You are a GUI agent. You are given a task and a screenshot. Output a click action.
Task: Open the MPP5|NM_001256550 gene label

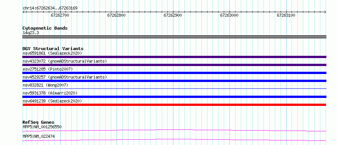pos(42,127)
